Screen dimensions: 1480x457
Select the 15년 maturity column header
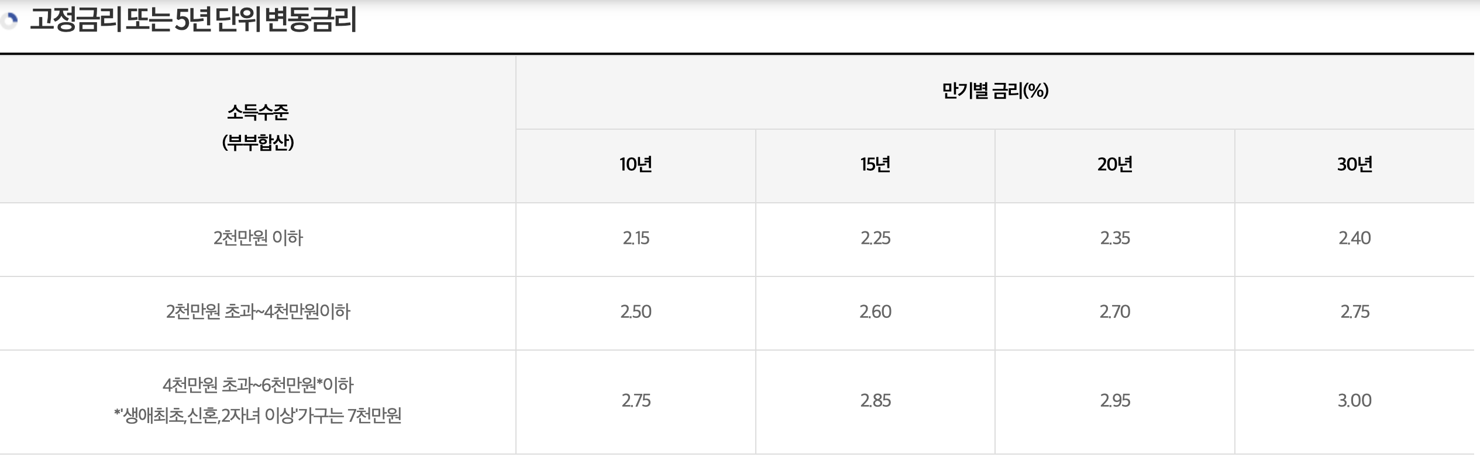click(875, 166)
